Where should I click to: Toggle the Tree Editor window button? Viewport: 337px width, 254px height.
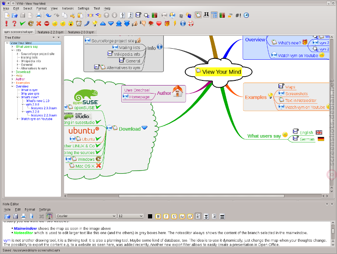[x=214, y=15]
